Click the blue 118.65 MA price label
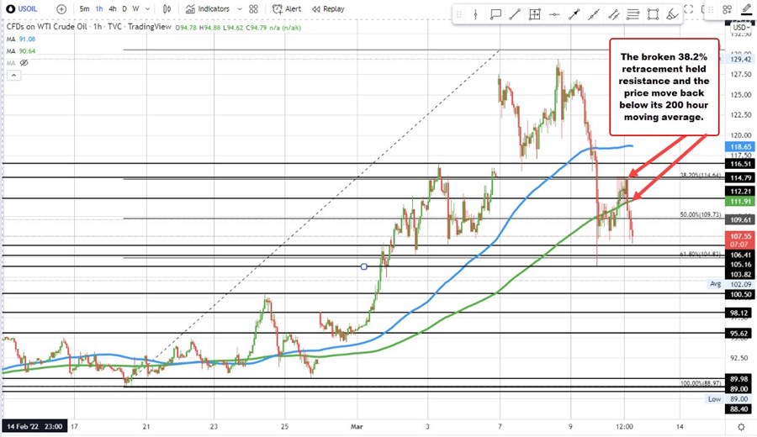This screenshot has height=437, width=757. tap(740, 146)
